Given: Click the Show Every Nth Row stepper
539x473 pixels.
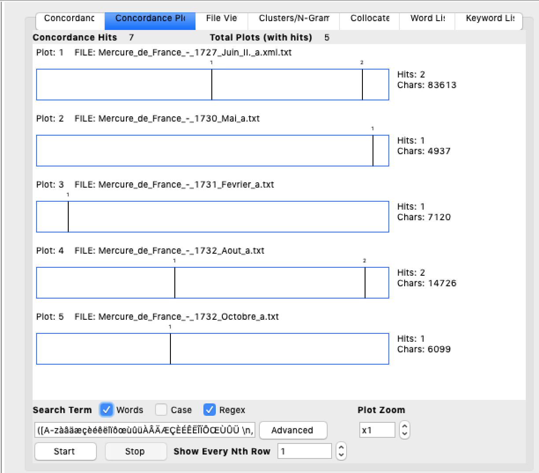Looking at the screenshot, I should 341,451.
